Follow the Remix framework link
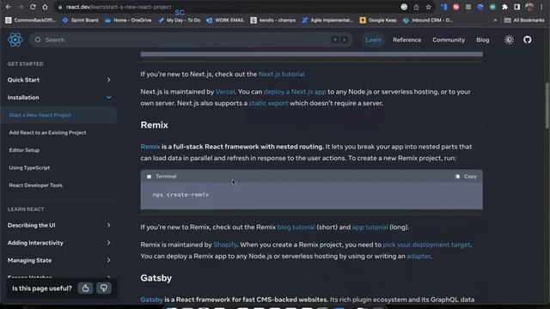Screen dimensions: 550x309 (150, 147)
